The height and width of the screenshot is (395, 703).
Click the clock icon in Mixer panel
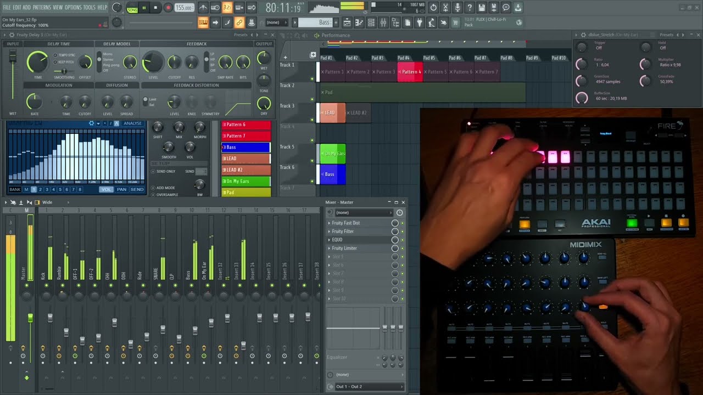(399, 212)
